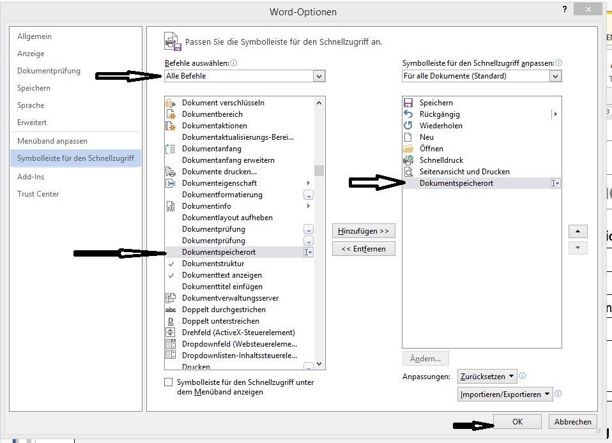The width and height of the screenshot is (612, 443).
Task: Click the Dokumentanfang icon
Action: [x=171, y=149]
